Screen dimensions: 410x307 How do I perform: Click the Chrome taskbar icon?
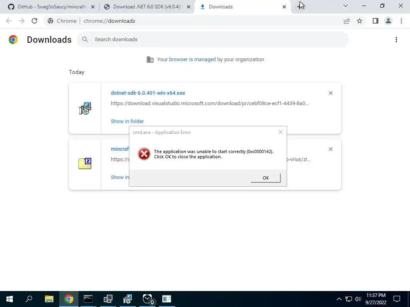point(69,299)
